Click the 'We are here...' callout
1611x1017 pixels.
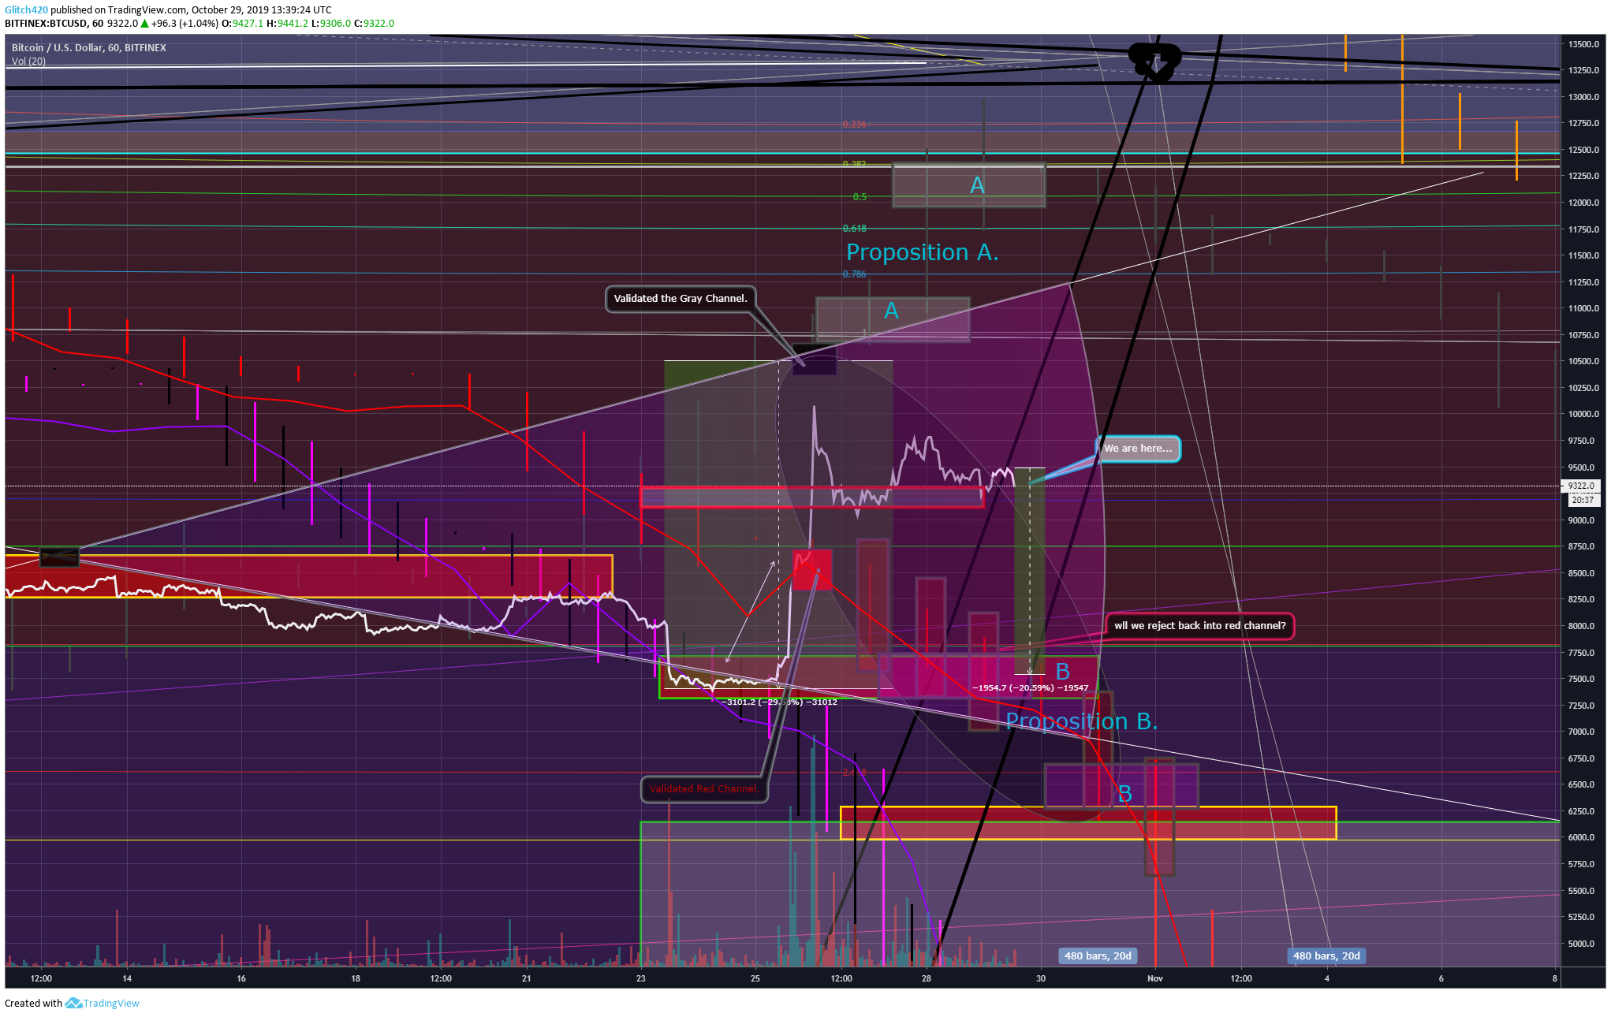(x=1138, y=449)
